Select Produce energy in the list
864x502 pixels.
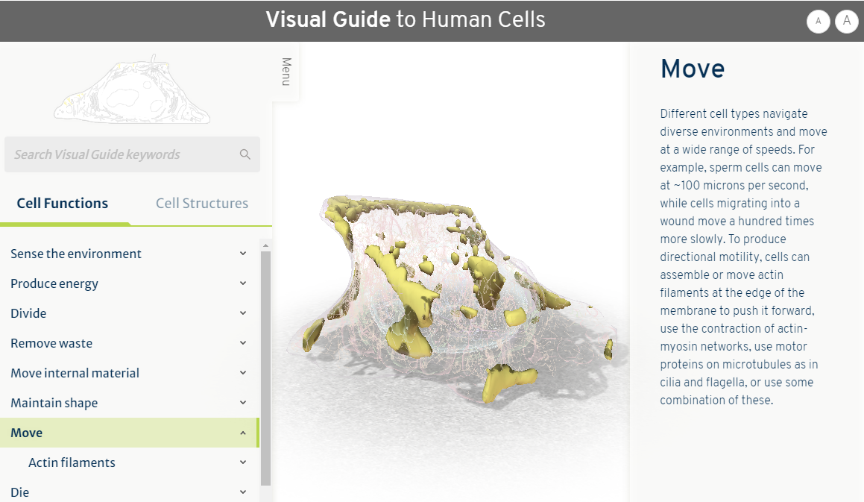tap(54, 283)
